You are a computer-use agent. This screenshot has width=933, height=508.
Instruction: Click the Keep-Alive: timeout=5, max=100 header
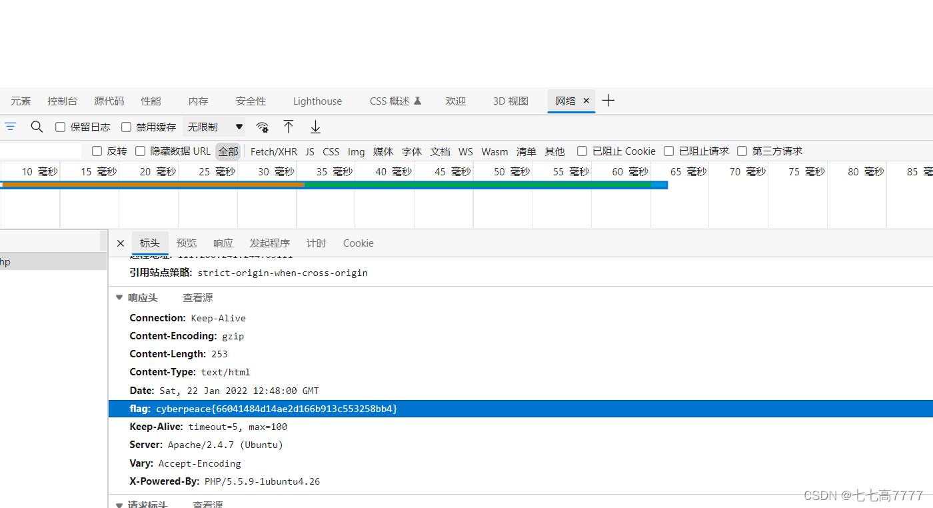pos(209,427)
